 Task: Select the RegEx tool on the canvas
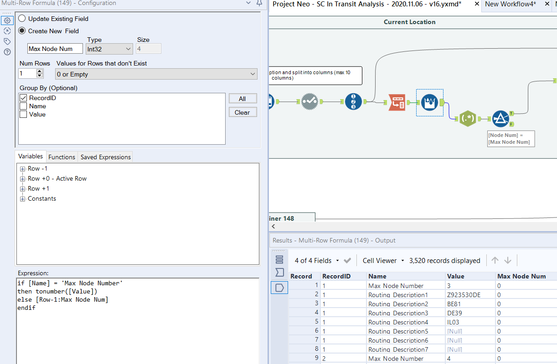tap(468, 119)
